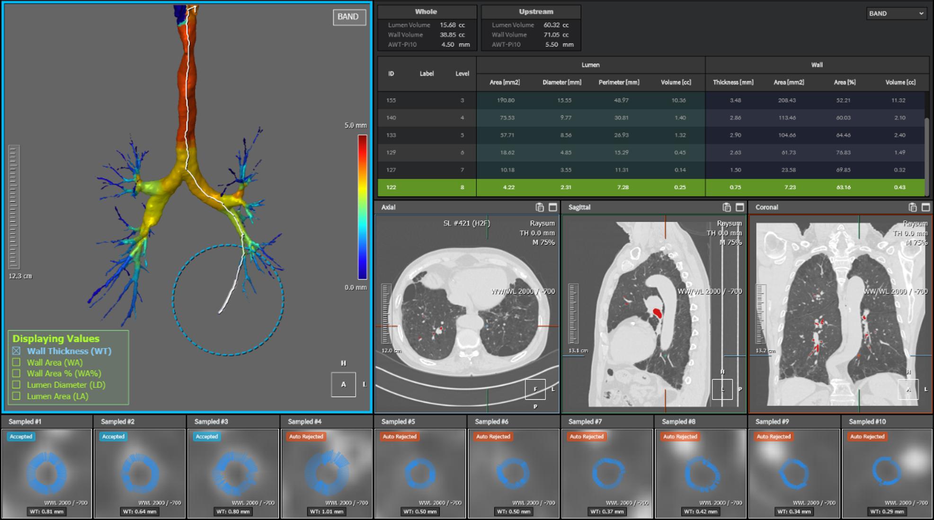The height and width of the screenshot is (520, 934).
Task: Click the copy icon in Sagittal view header
Action: coord(726,207)
